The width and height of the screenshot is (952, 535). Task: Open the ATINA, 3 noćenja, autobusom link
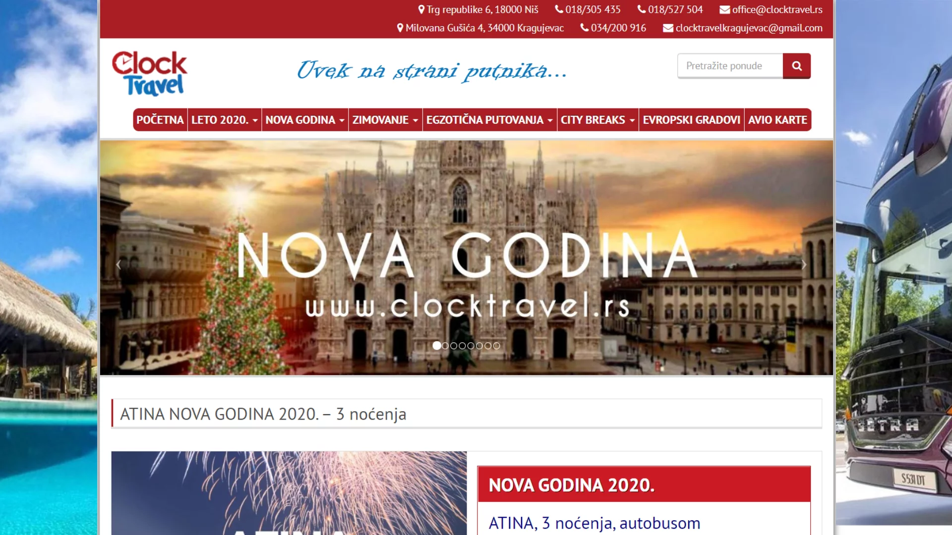(595, 523)
